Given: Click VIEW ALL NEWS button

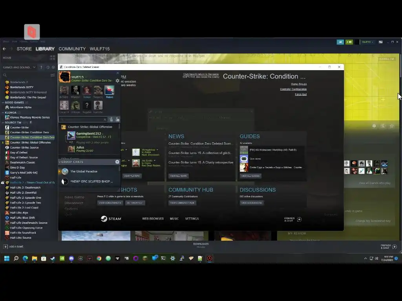Looking at the screenshot, I should tap(179, 176).
